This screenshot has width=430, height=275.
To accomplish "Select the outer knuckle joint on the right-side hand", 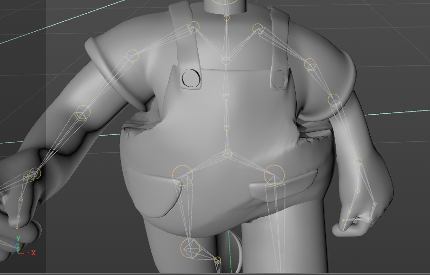I will (375, 204).
